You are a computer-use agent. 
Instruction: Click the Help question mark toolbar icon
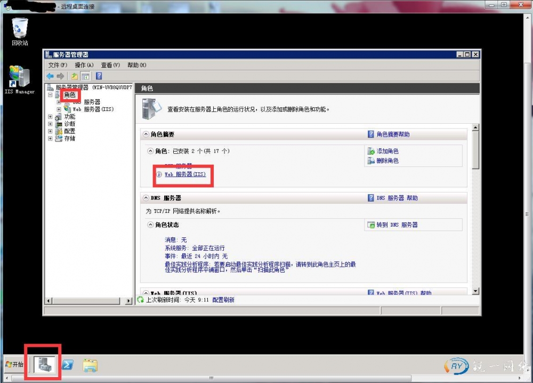coord(99,76)
